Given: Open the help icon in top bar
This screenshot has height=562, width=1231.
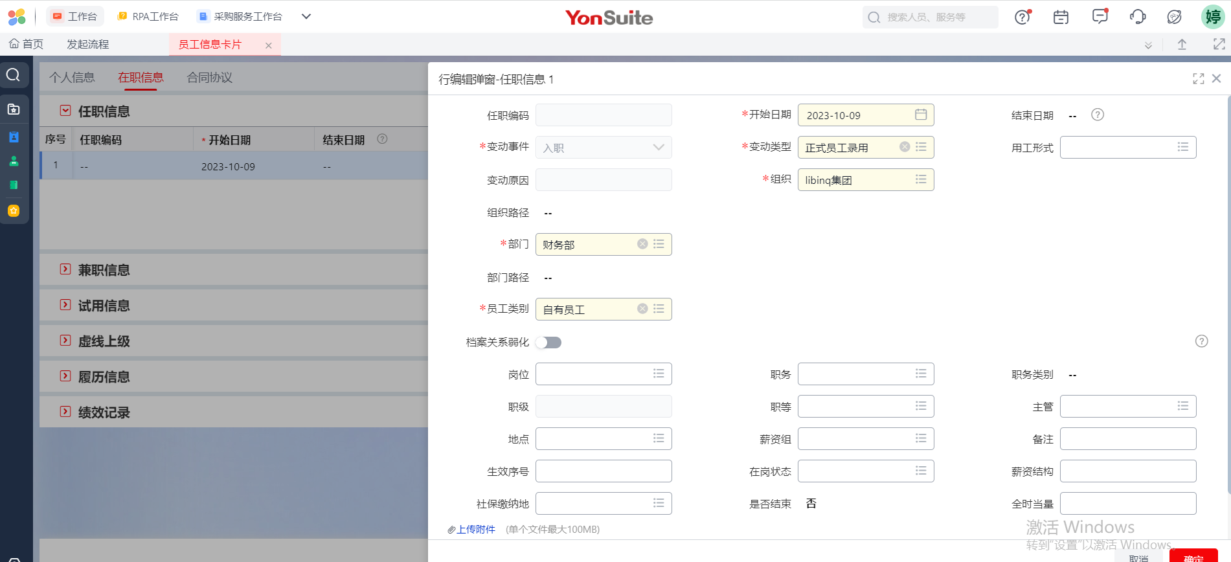Looking at the screenshot, I should pyautogui.click(x=1022, y=17).
